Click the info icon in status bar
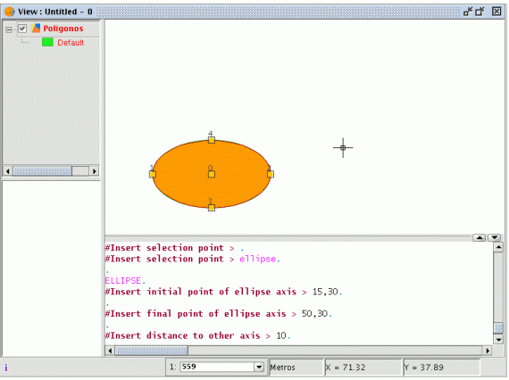The image size is (509, 380). [6, 368]
